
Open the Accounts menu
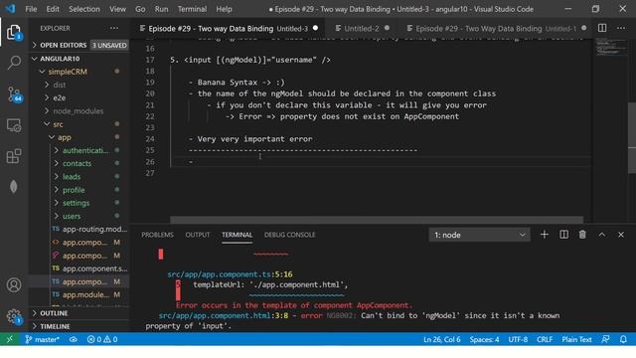(14, 285)
